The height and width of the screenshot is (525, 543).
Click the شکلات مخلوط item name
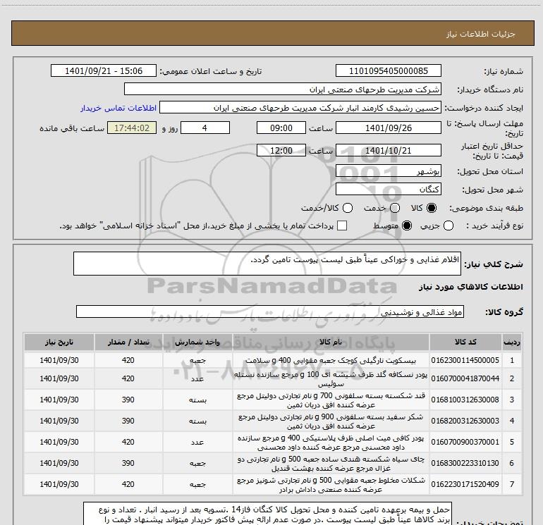tap(331, 485)
